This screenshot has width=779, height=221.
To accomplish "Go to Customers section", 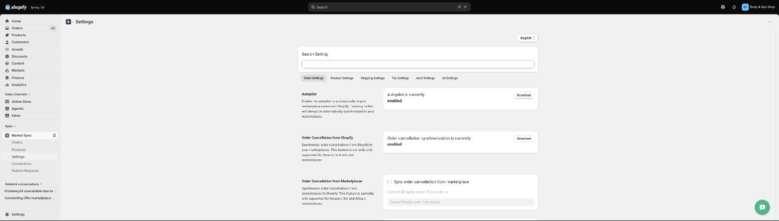I will [x=20, y=42].
